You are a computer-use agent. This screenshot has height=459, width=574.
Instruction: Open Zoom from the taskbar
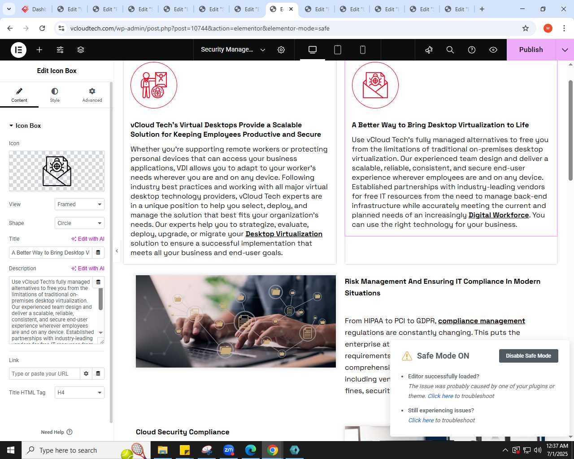(x=229, y=450)
